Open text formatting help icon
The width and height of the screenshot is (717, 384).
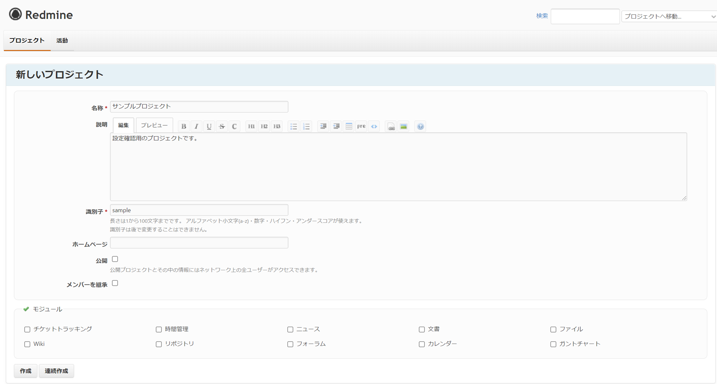pyautogui.click(x=420, y=126)
